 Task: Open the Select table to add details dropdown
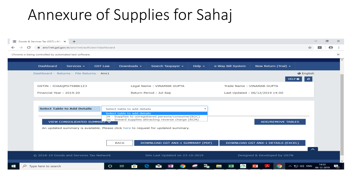(154, 109)
